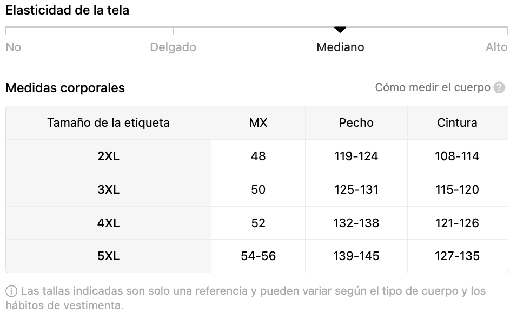The image size is (517, 327).
Task: Click the MX size 54-56 cell
Action: 258,256
